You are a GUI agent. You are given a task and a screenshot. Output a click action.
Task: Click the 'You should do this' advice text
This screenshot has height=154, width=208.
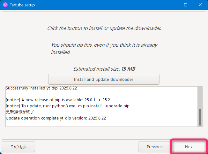104,49
